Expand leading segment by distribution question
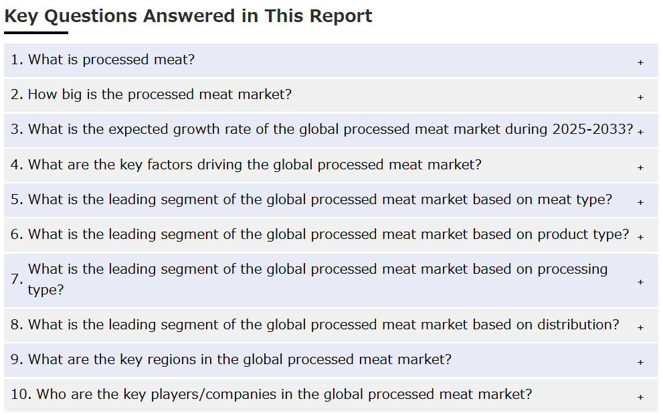This screenshot has width=663, height=415. [331, 325]
